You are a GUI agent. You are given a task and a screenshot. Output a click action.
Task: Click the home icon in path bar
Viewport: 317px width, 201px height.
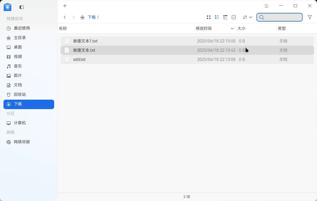82,17
